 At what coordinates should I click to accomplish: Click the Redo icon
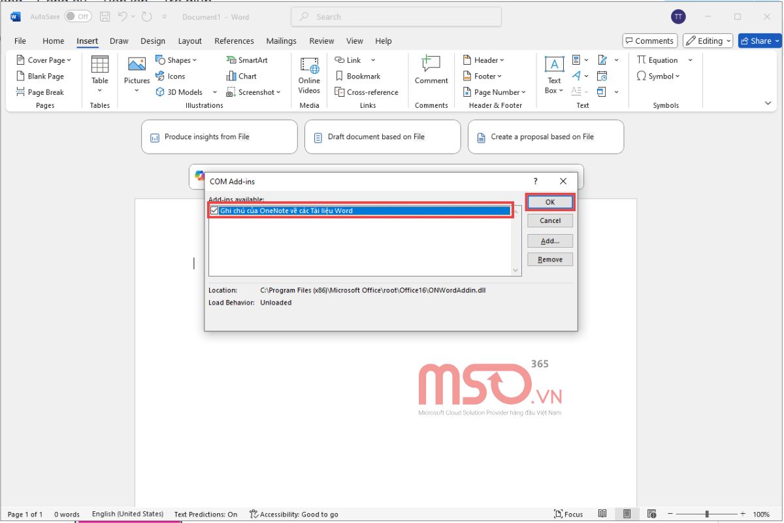click(x=146, y=17)
